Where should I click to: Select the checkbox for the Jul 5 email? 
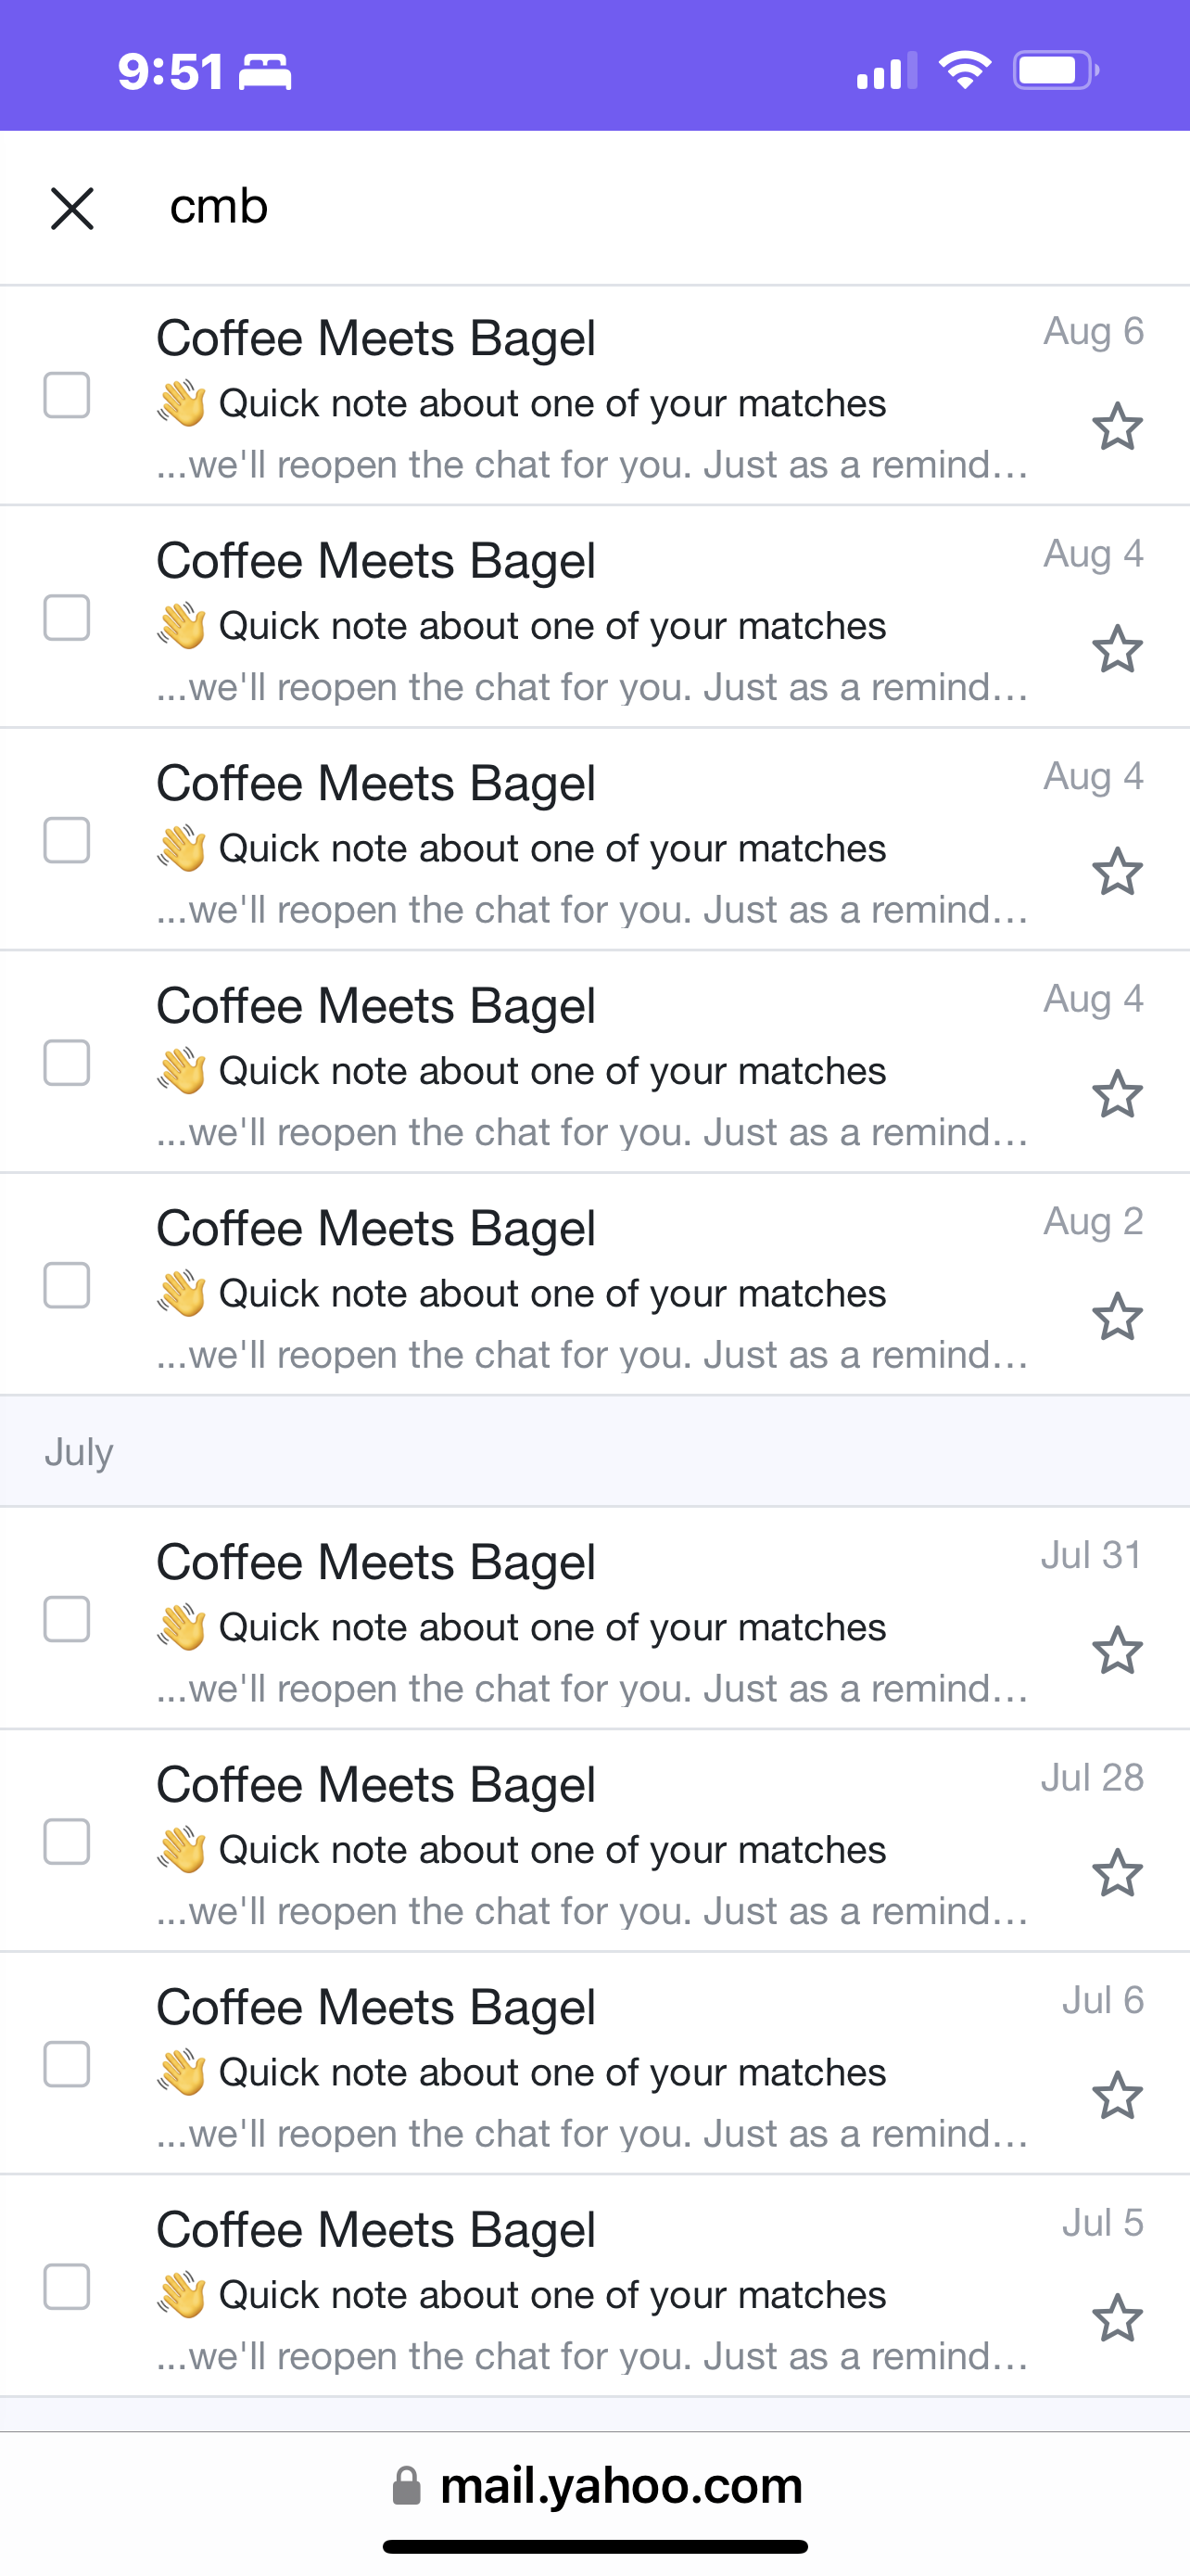(67, 2287)
